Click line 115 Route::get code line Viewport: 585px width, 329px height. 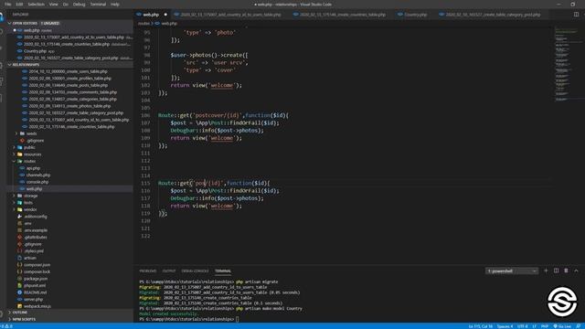(214, 183)
